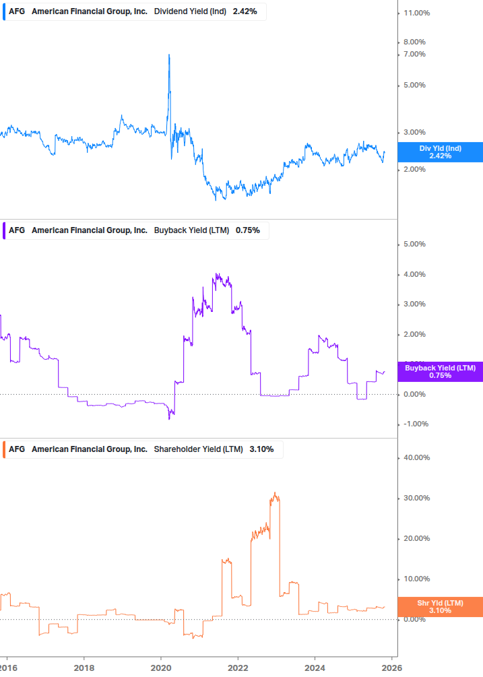Click the blue Dividend Yield color bar
This screenshot has height=677, width=483.
pos(5,12)
